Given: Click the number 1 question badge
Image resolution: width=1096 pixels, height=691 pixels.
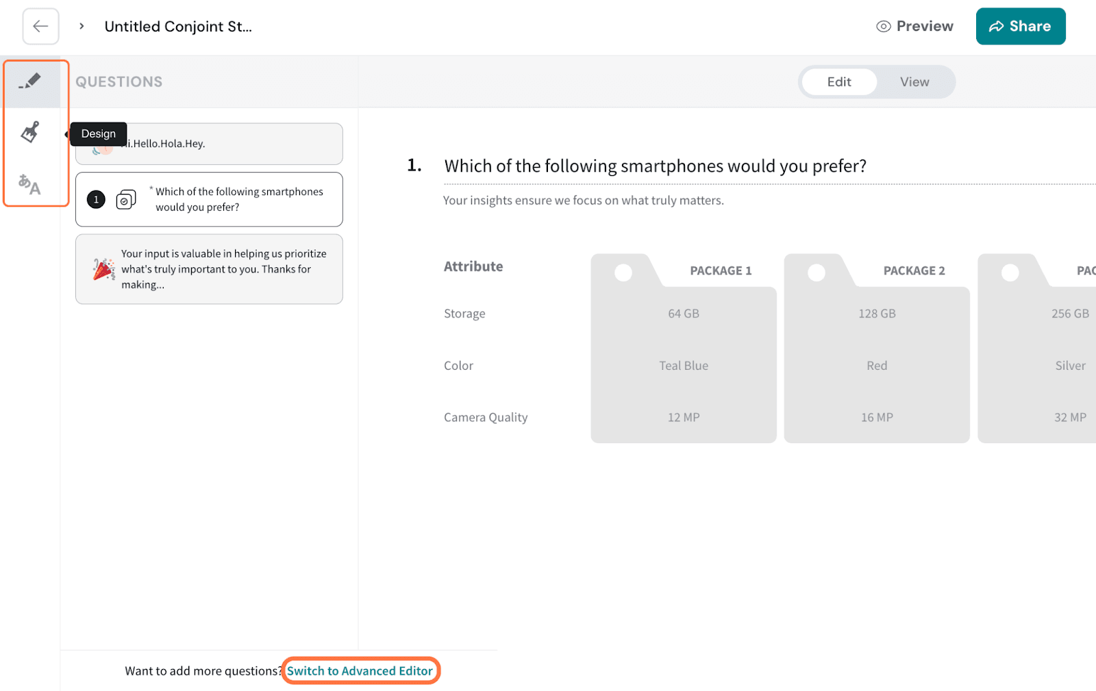Looking at the screenshot, I should coord(96,199).
